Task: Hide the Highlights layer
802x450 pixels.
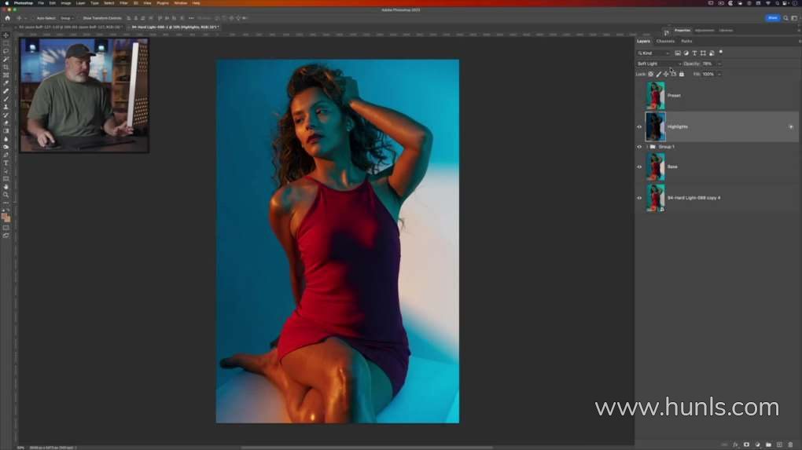Action: click(639, 126)
